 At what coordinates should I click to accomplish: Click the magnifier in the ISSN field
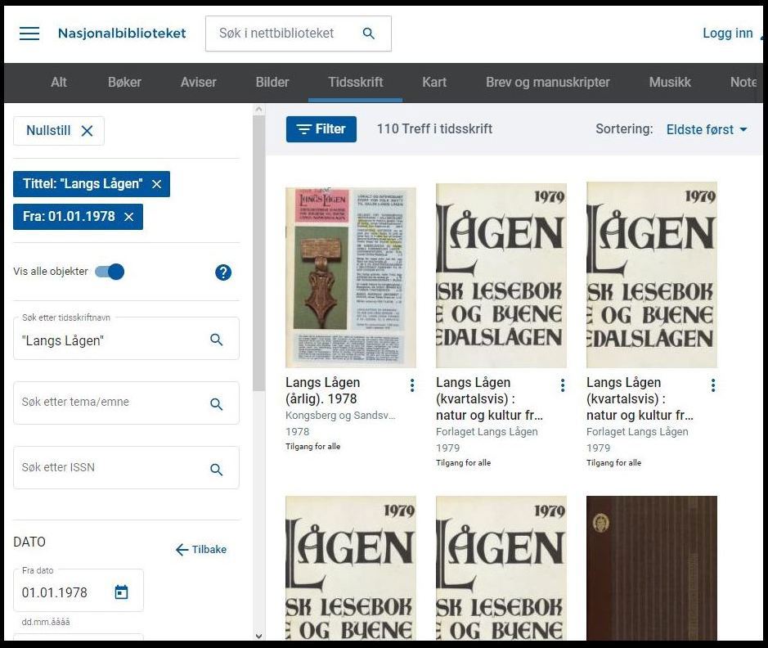pos(217,470)
